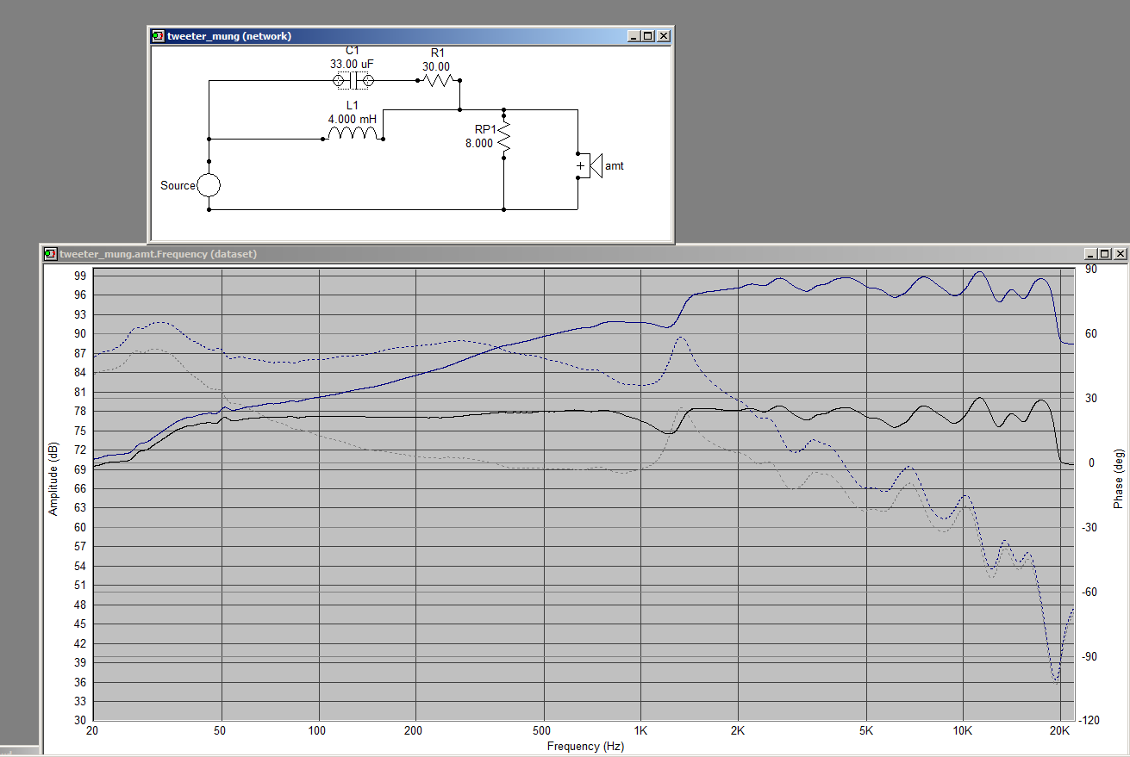Image resolution: width=1130 pixels, height=757 pixels.
Task: Select resistor R1 zigzag symbol
Action: (438, 81)
